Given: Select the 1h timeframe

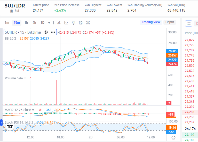Looking at the screenshot, I should (x=26, y=23).
